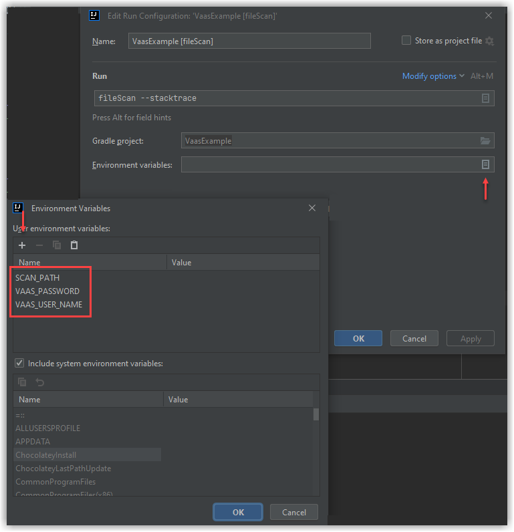The height and width of the screenshot is (532, 514).
Task: Enable Store as project file checkbox
Action: (x=406, y=40)
